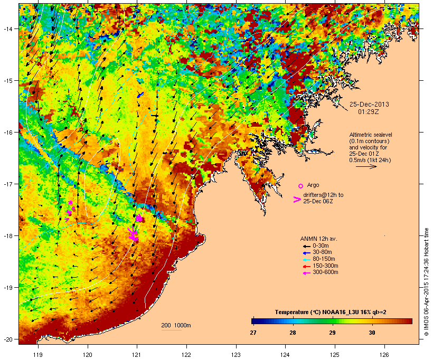Click the colorbar tick label 30
This screenshot has height=359, width=433.
click(372, 333)
